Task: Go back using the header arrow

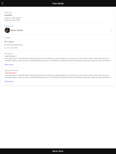Action: click(3, 3)
